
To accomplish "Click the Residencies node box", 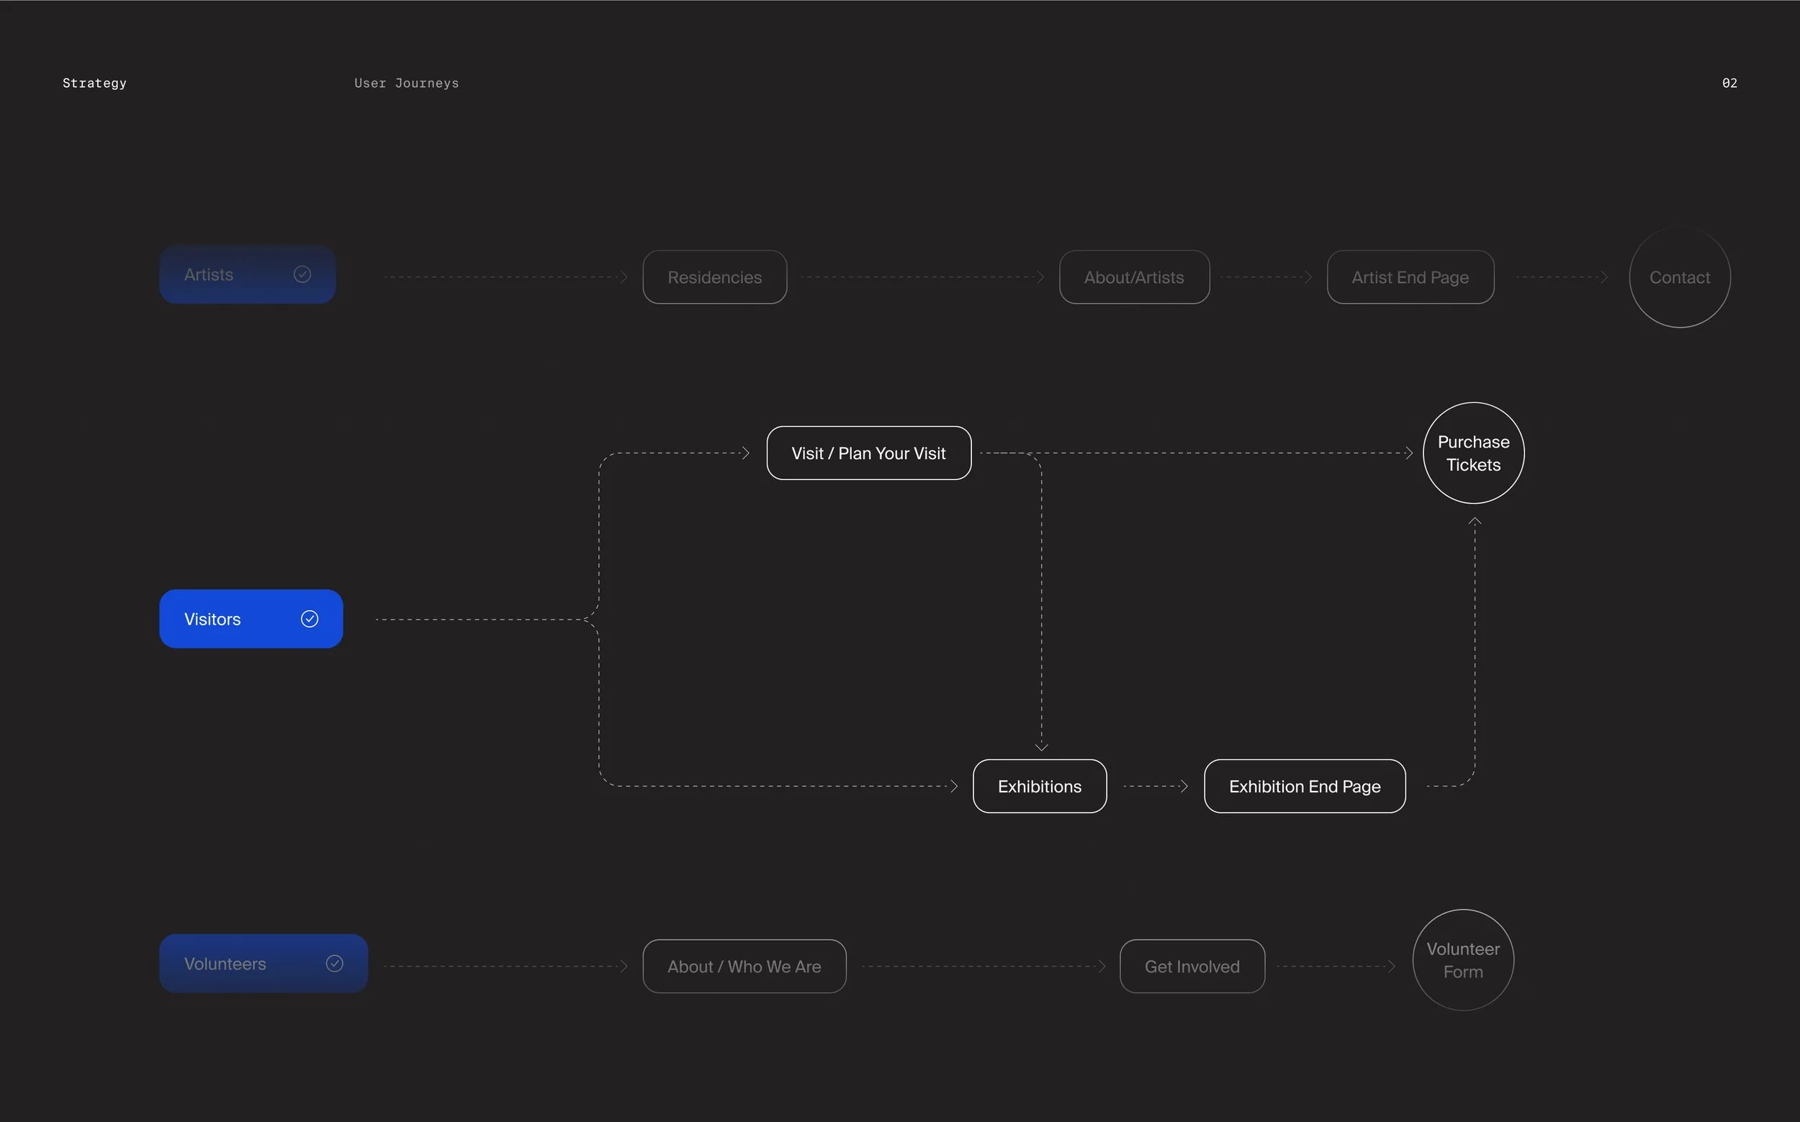I will pyautogui.click(x=714, y=278).
